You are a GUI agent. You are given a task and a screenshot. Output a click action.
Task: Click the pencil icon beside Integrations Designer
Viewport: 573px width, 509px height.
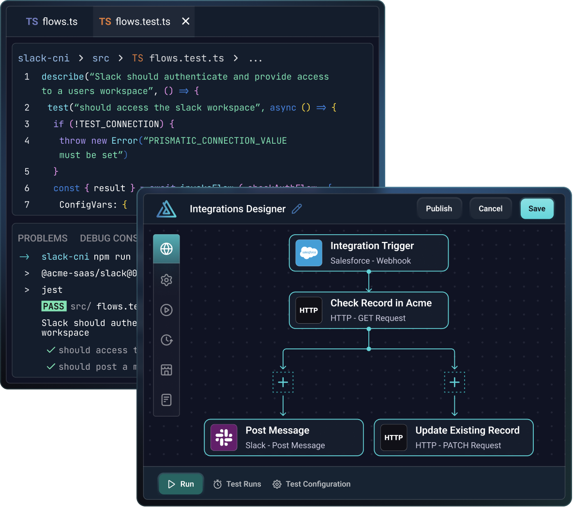(x=297, y=209)
